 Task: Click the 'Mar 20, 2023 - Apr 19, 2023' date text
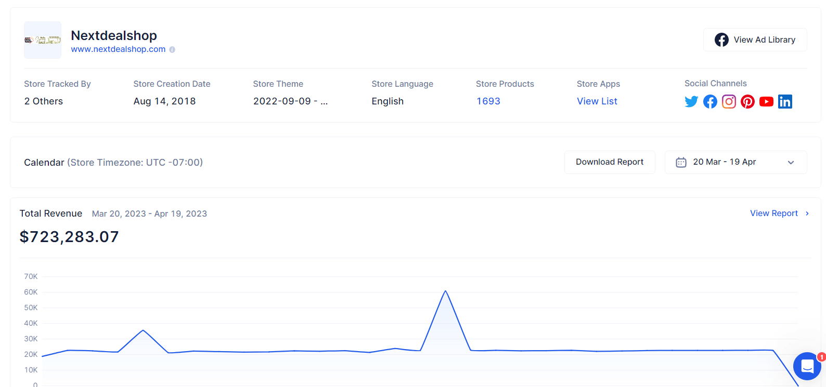(149, 213)
